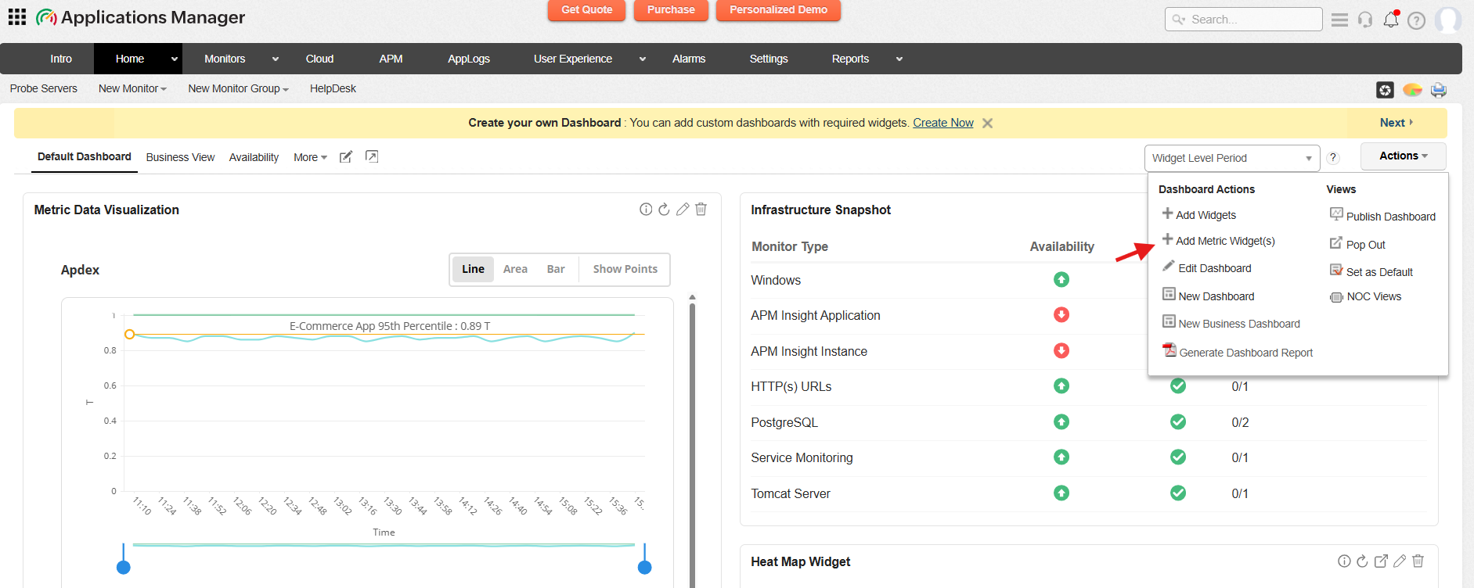Edit the Metric Data Visualization widget
The width and height of the screenshot is (1474, 588).
tap(683, 209)
